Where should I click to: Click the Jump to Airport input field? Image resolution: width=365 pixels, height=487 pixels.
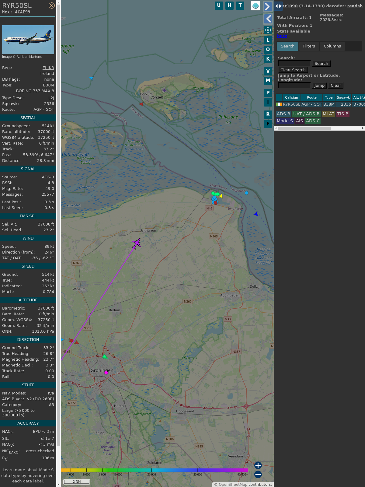click(294, 86)
